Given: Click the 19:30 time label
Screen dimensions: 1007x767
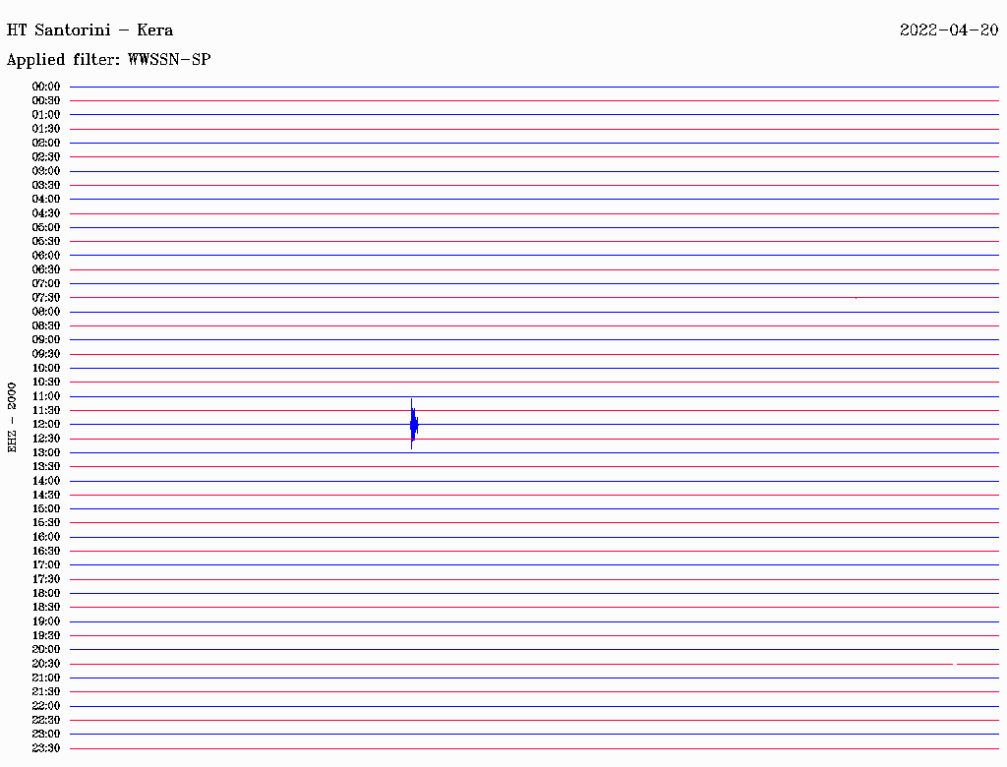Looking at the screenshot, I should (46, 636).
